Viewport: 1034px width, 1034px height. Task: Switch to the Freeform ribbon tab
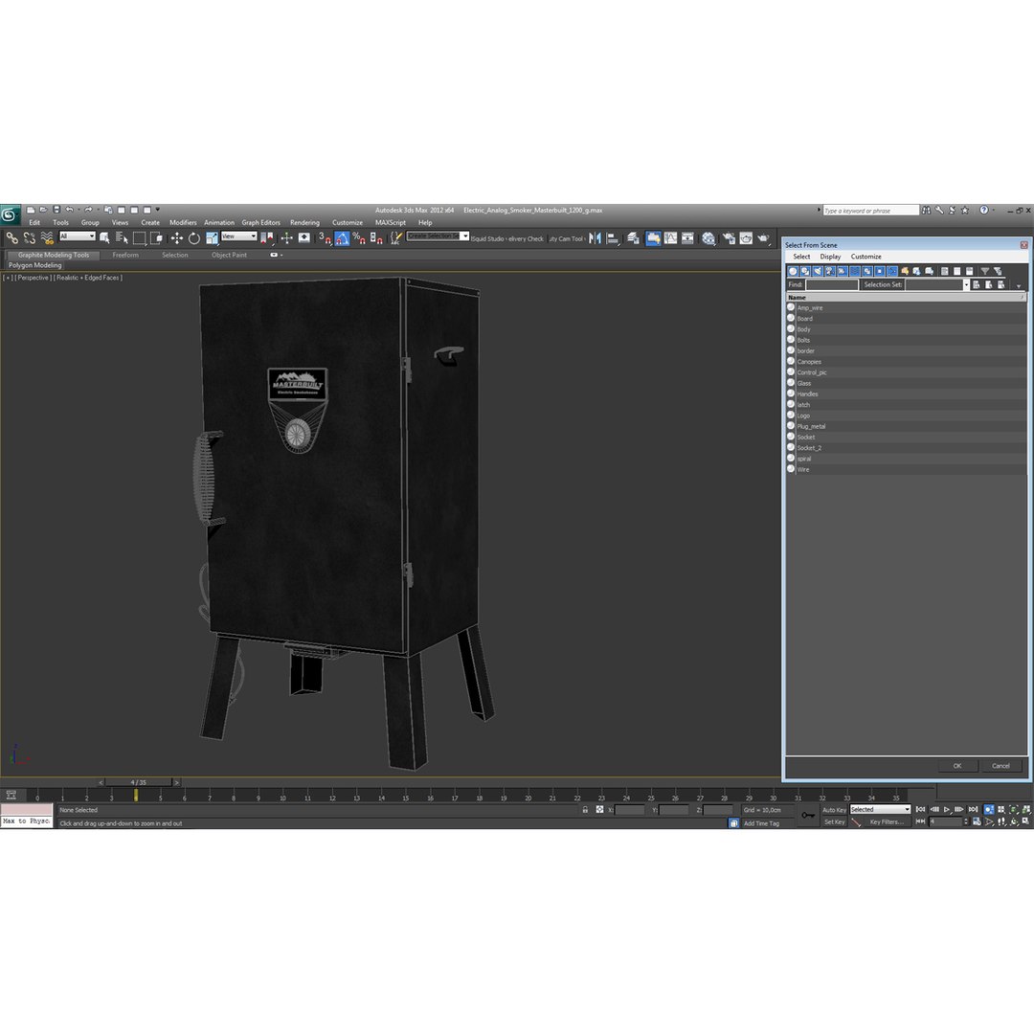pos(125,255)
